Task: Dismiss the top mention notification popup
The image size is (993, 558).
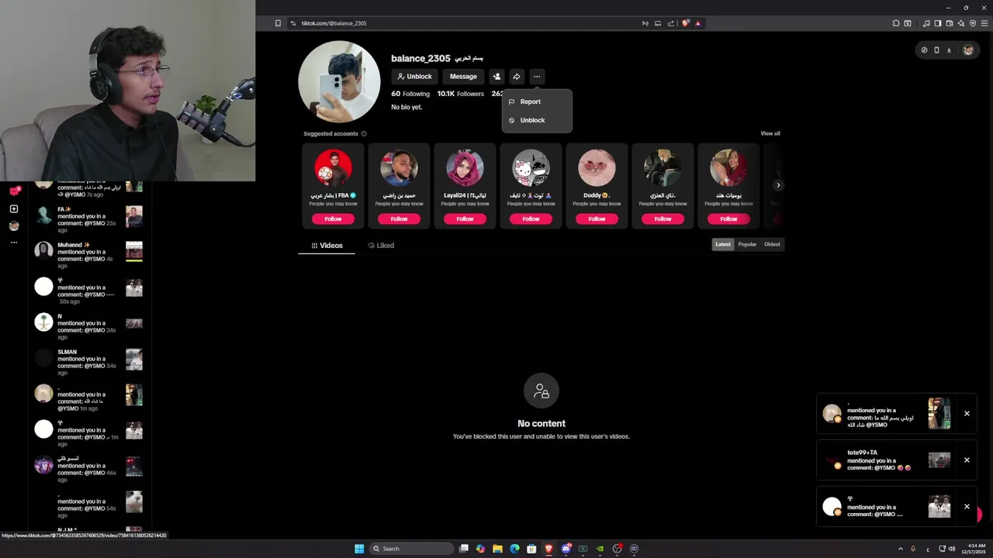Action: tap(967, 414)
